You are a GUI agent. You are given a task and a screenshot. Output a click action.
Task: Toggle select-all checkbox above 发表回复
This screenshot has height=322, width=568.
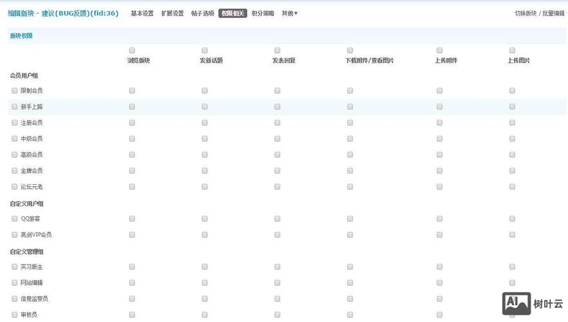(x=277, y=50)
